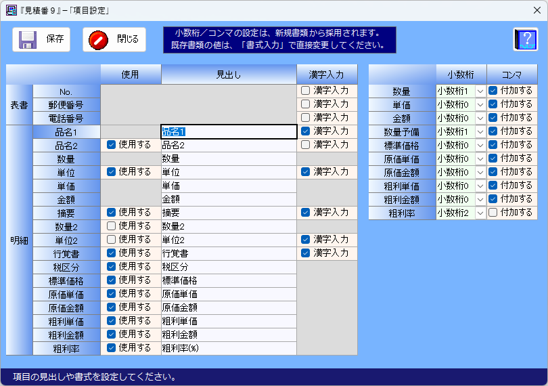This screenshot has height=386, width=548.
Task: Uncheck 使用する for 原価単価 row
Action: [x=111, y=293]
